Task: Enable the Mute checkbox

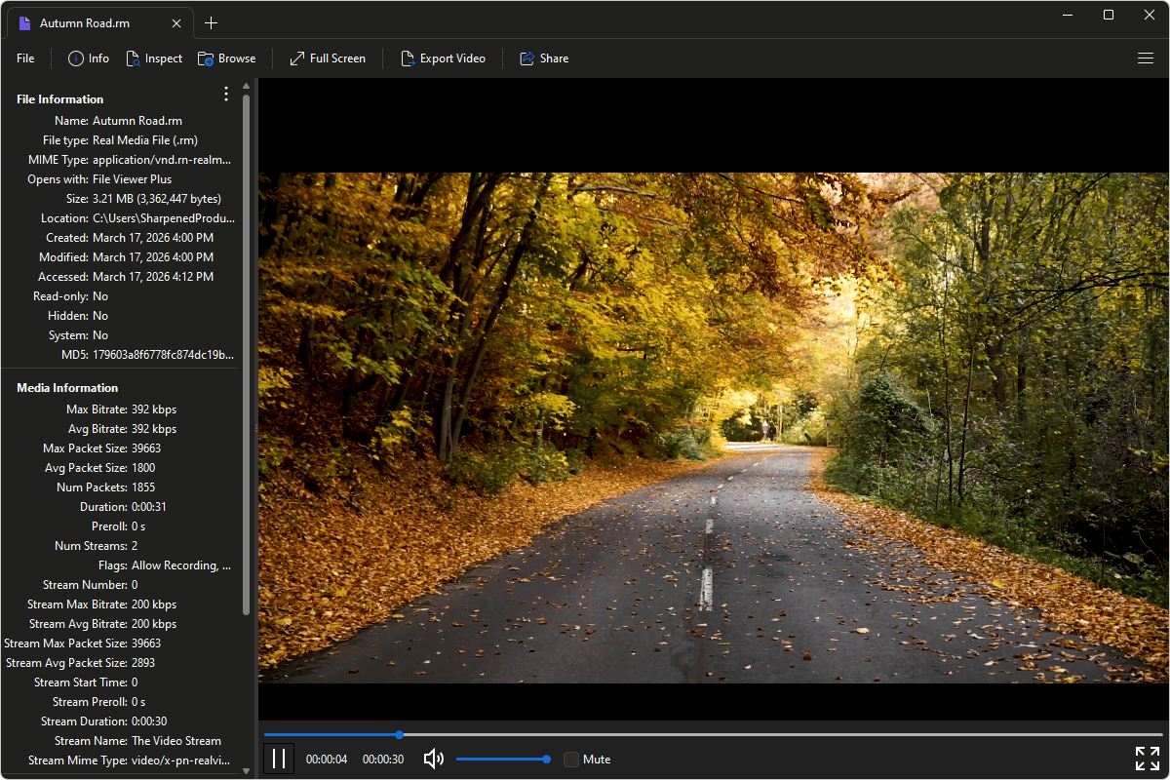Action: click(571, 759)
